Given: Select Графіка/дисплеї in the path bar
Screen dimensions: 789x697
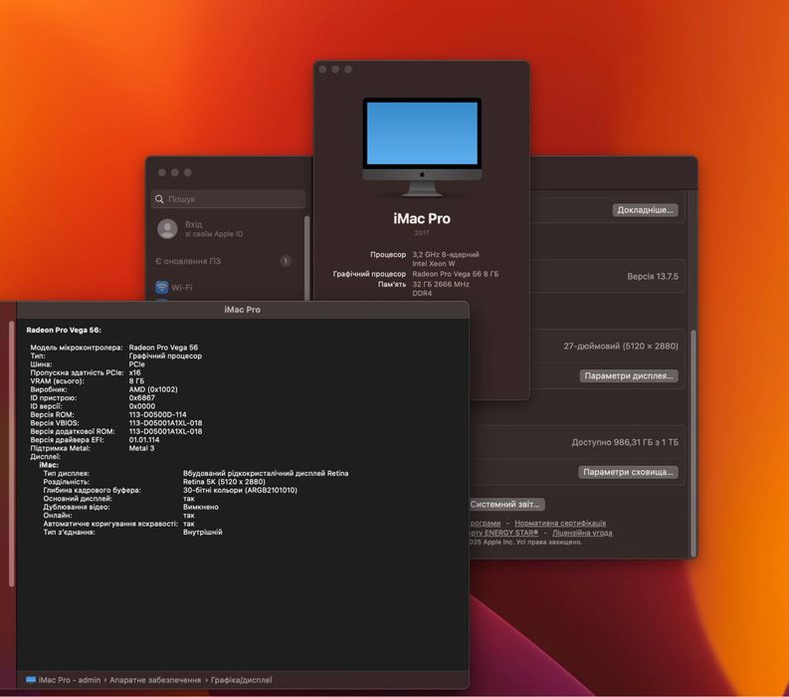Looking at the screenshot, I should pyautogui.click(x=241, y=680).
